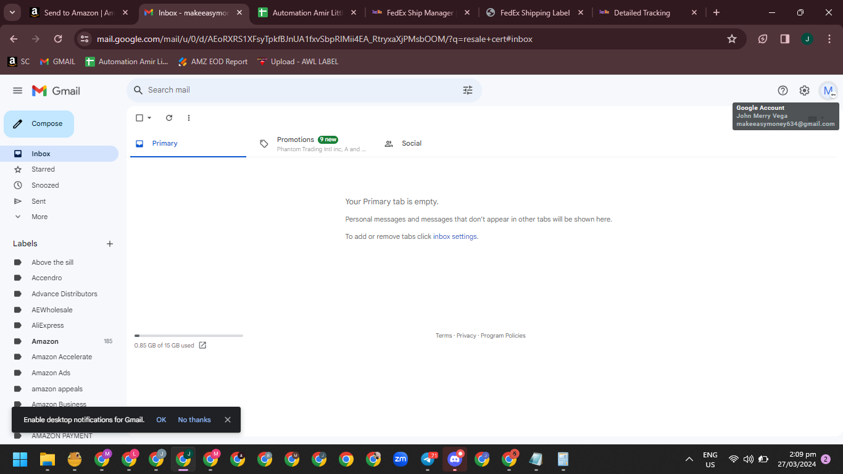Open Windows Start menu
The image size is (843, 474).
click(20, 459)
